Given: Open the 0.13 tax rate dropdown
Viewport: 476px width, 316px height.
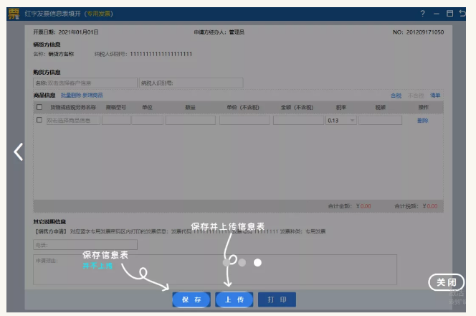Looking at the screenshot, I should click(341, 121).
